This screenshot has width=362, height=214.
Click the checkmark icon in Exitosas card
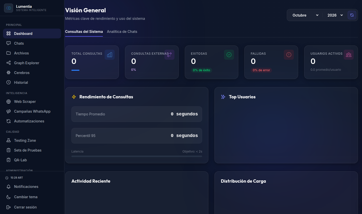(229, 55)
